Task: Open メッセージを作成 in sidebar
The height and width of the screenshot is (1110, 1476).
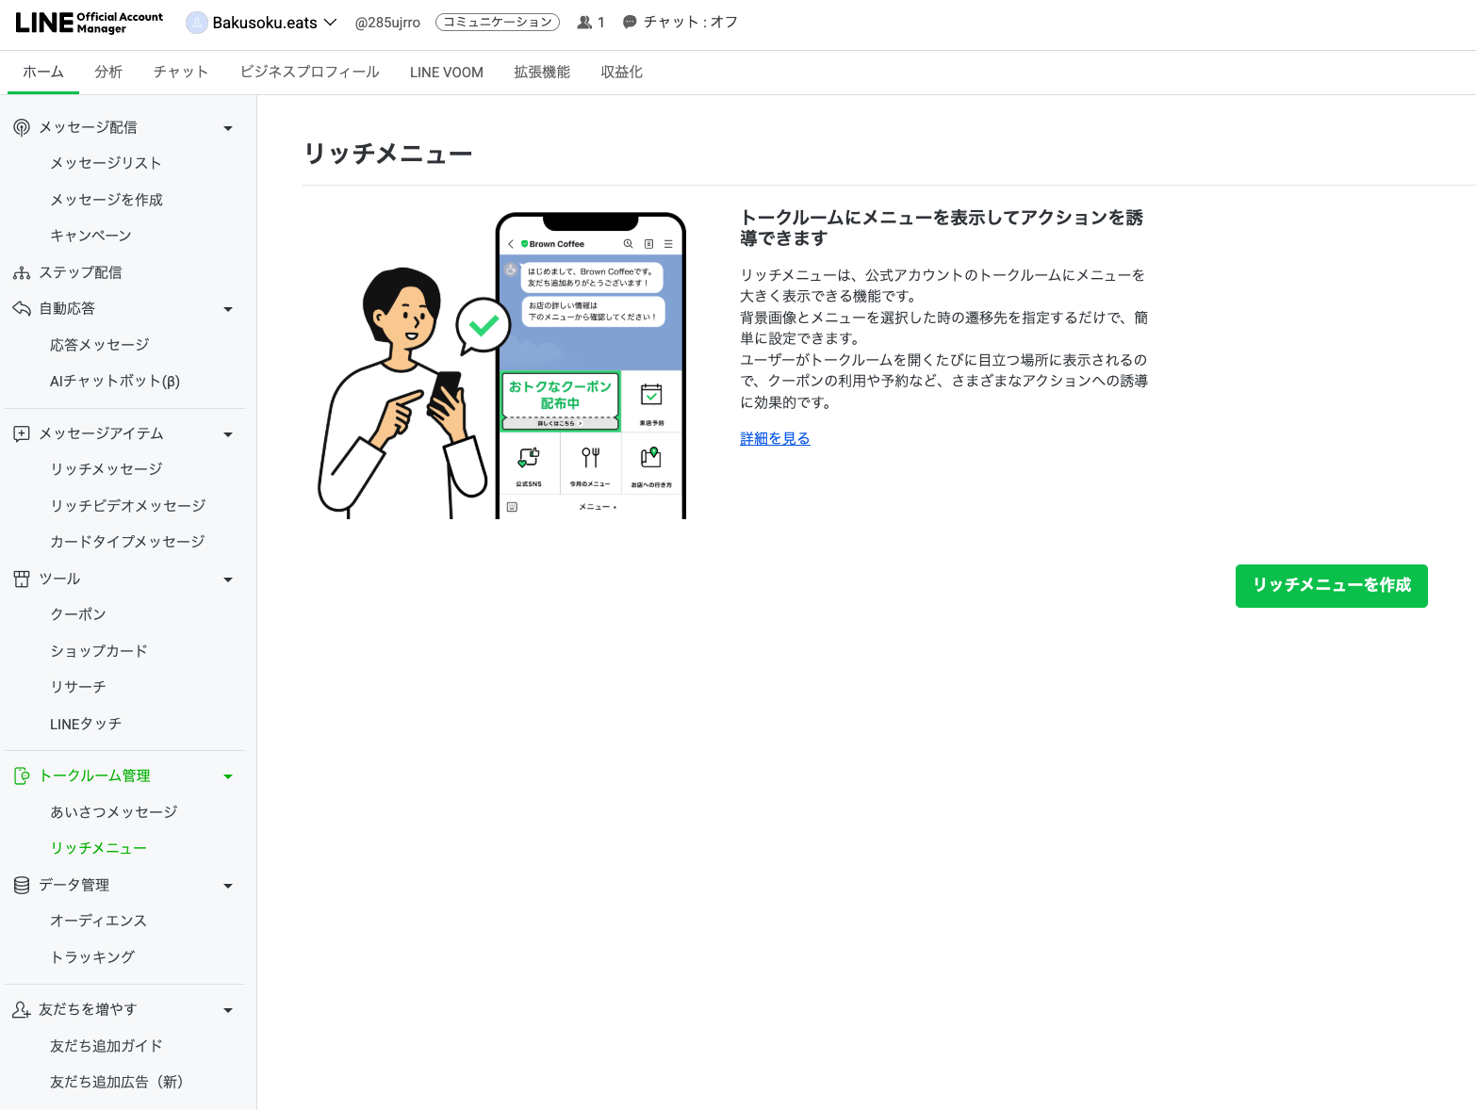Action: 107,200
